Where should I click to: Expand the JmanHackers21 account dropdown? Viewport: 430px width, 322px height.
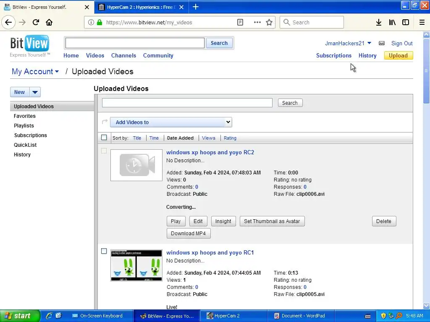coord(369,43)
